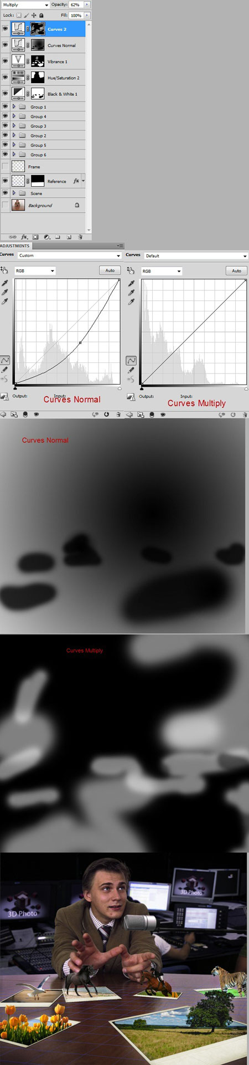Click the Link layers icon in Layers panel footer
Image resolution: width=249 pixels, height=1065 pixels.
point(13,237)
